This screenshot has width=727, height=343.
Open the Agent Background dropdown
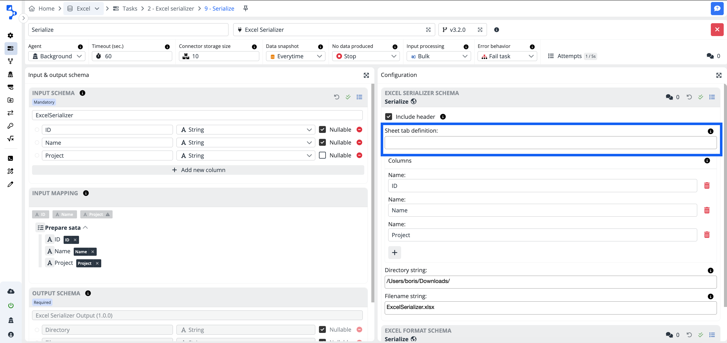(57, 56)
